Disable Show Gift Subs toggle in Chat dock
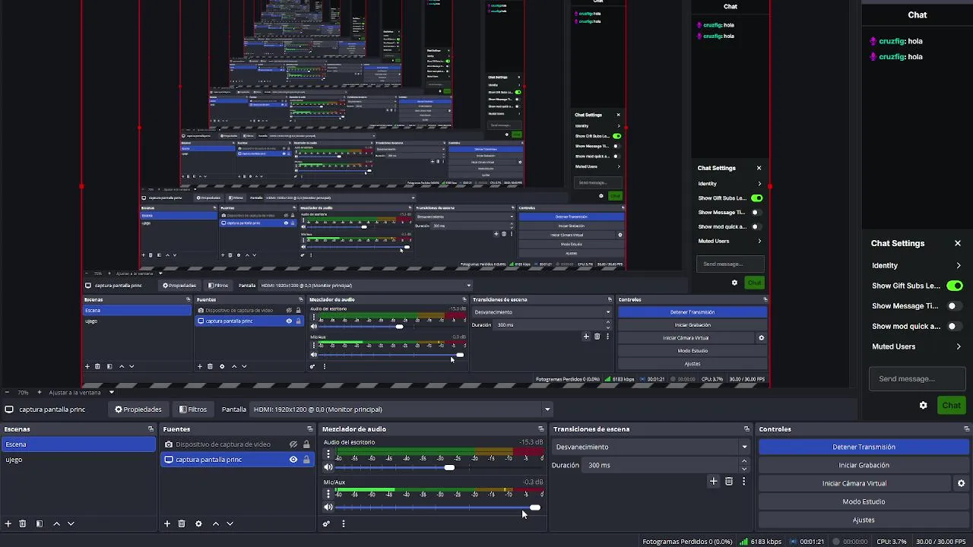The image size is (973, 547). point(955,286)
